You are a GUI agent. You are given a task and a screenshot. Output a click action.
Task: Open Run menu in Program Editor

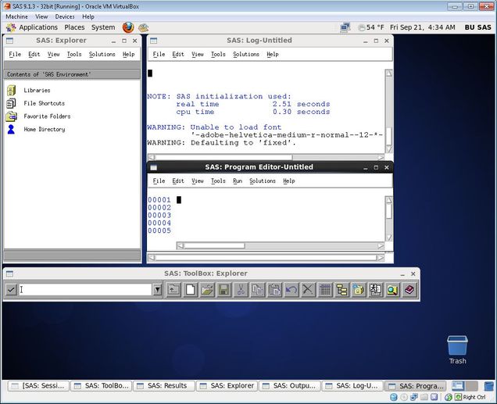click(x=238, y=181)
